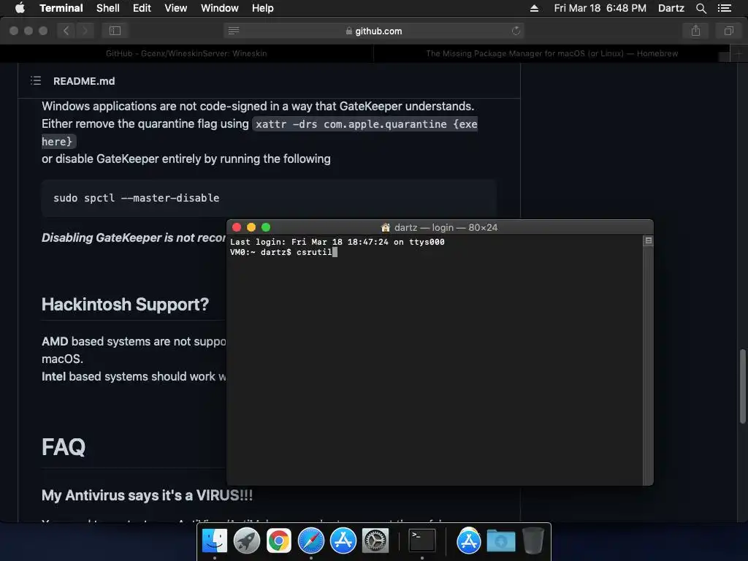Open the Downloads folder in Dock
This screenshot has height=561, width=748.
coord(501,541)
